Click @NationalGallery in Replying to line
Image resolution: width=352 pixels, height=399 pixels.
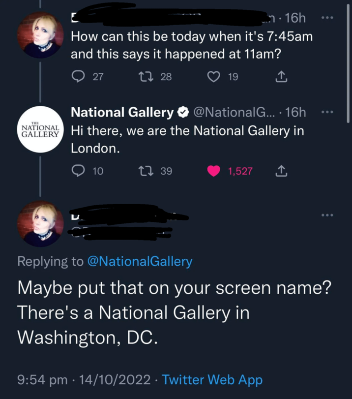click(x=139, y=262)
